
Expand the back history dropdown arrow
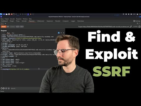pyautogui.click(x=19, y=26)
